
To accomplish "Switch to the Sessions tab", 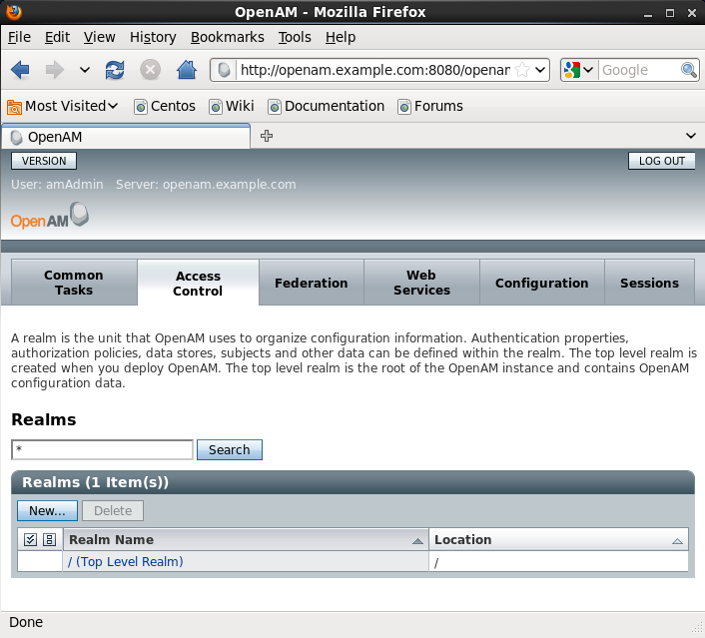I will click(650, 283).
